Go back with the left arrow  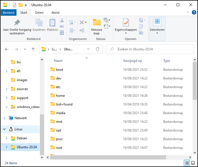coord(7,49)
